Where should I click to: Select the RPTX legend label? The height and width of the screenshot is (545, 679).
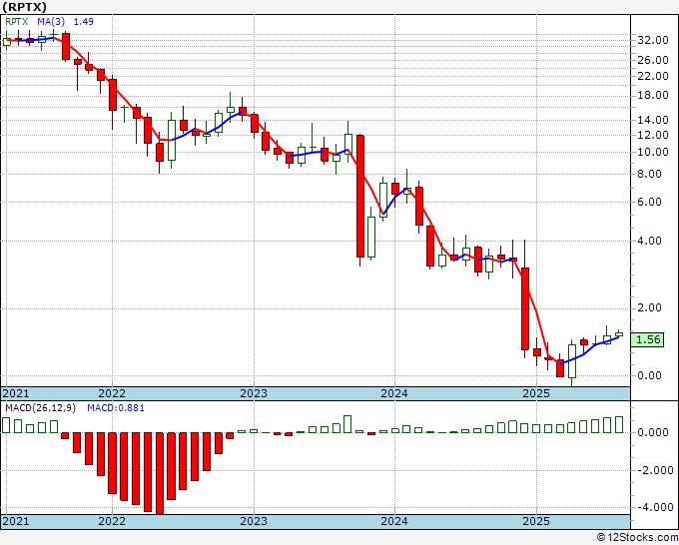[x=16, y=22]
